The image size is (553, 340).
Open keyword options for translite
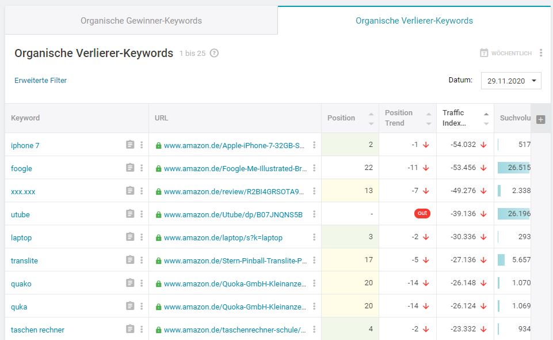click(x=142, y=260)
